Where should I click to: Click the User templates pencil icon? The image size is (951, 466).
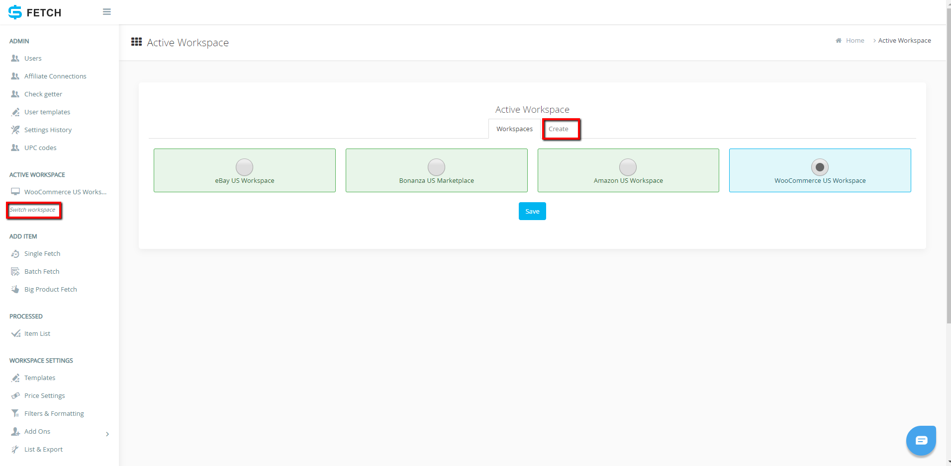(15, 112)
